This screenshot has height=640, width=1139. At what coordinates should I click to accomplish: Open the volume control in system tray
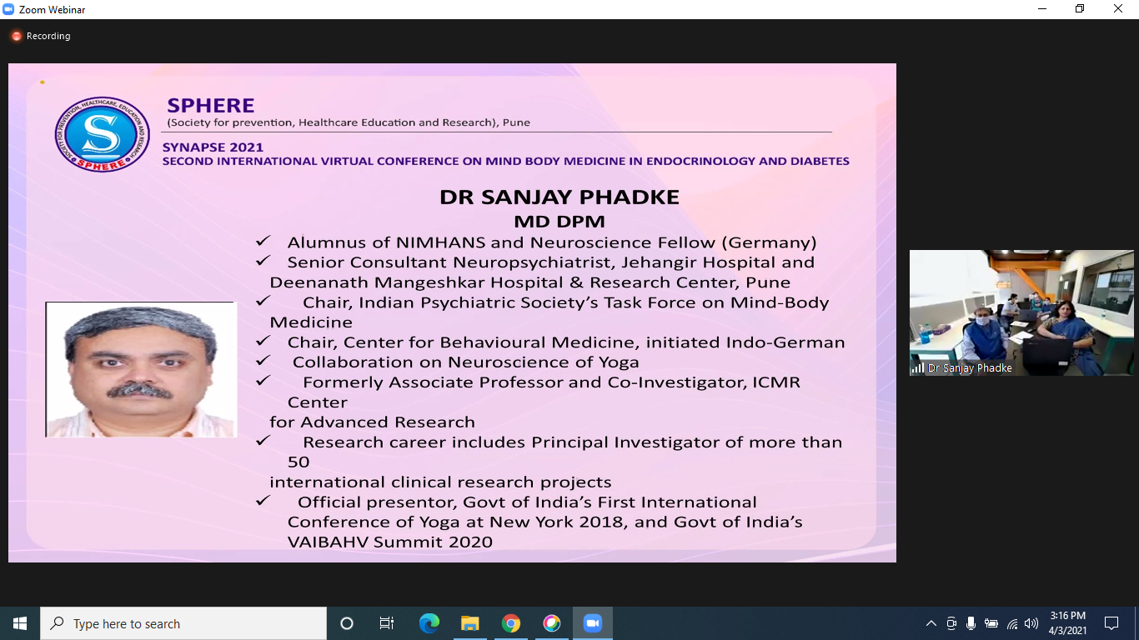click(x=1031, y=623)
